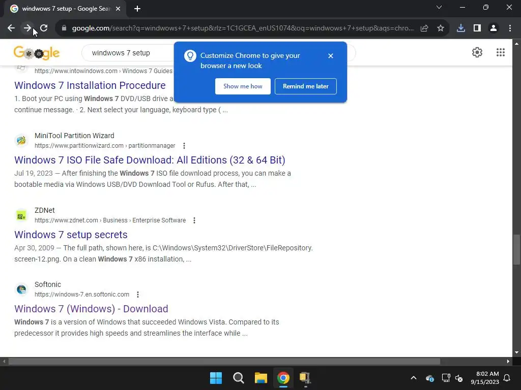Image resolution: width=521 pixels, height=390 pixels.
Task: Open more options for MiniTool Partition Wizard result
Action: click(x=184, y=146)
